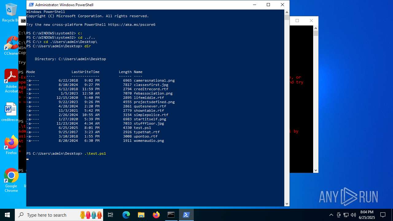Click the background window's scrollbar up arrow
This screenshot has width=393, height=221.
[x=316, y=28]
